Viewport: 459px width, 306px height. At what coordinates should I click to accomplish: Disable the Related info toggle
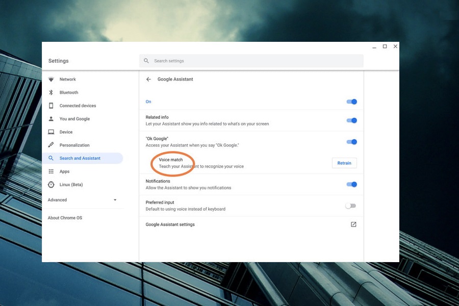(351, 120)
